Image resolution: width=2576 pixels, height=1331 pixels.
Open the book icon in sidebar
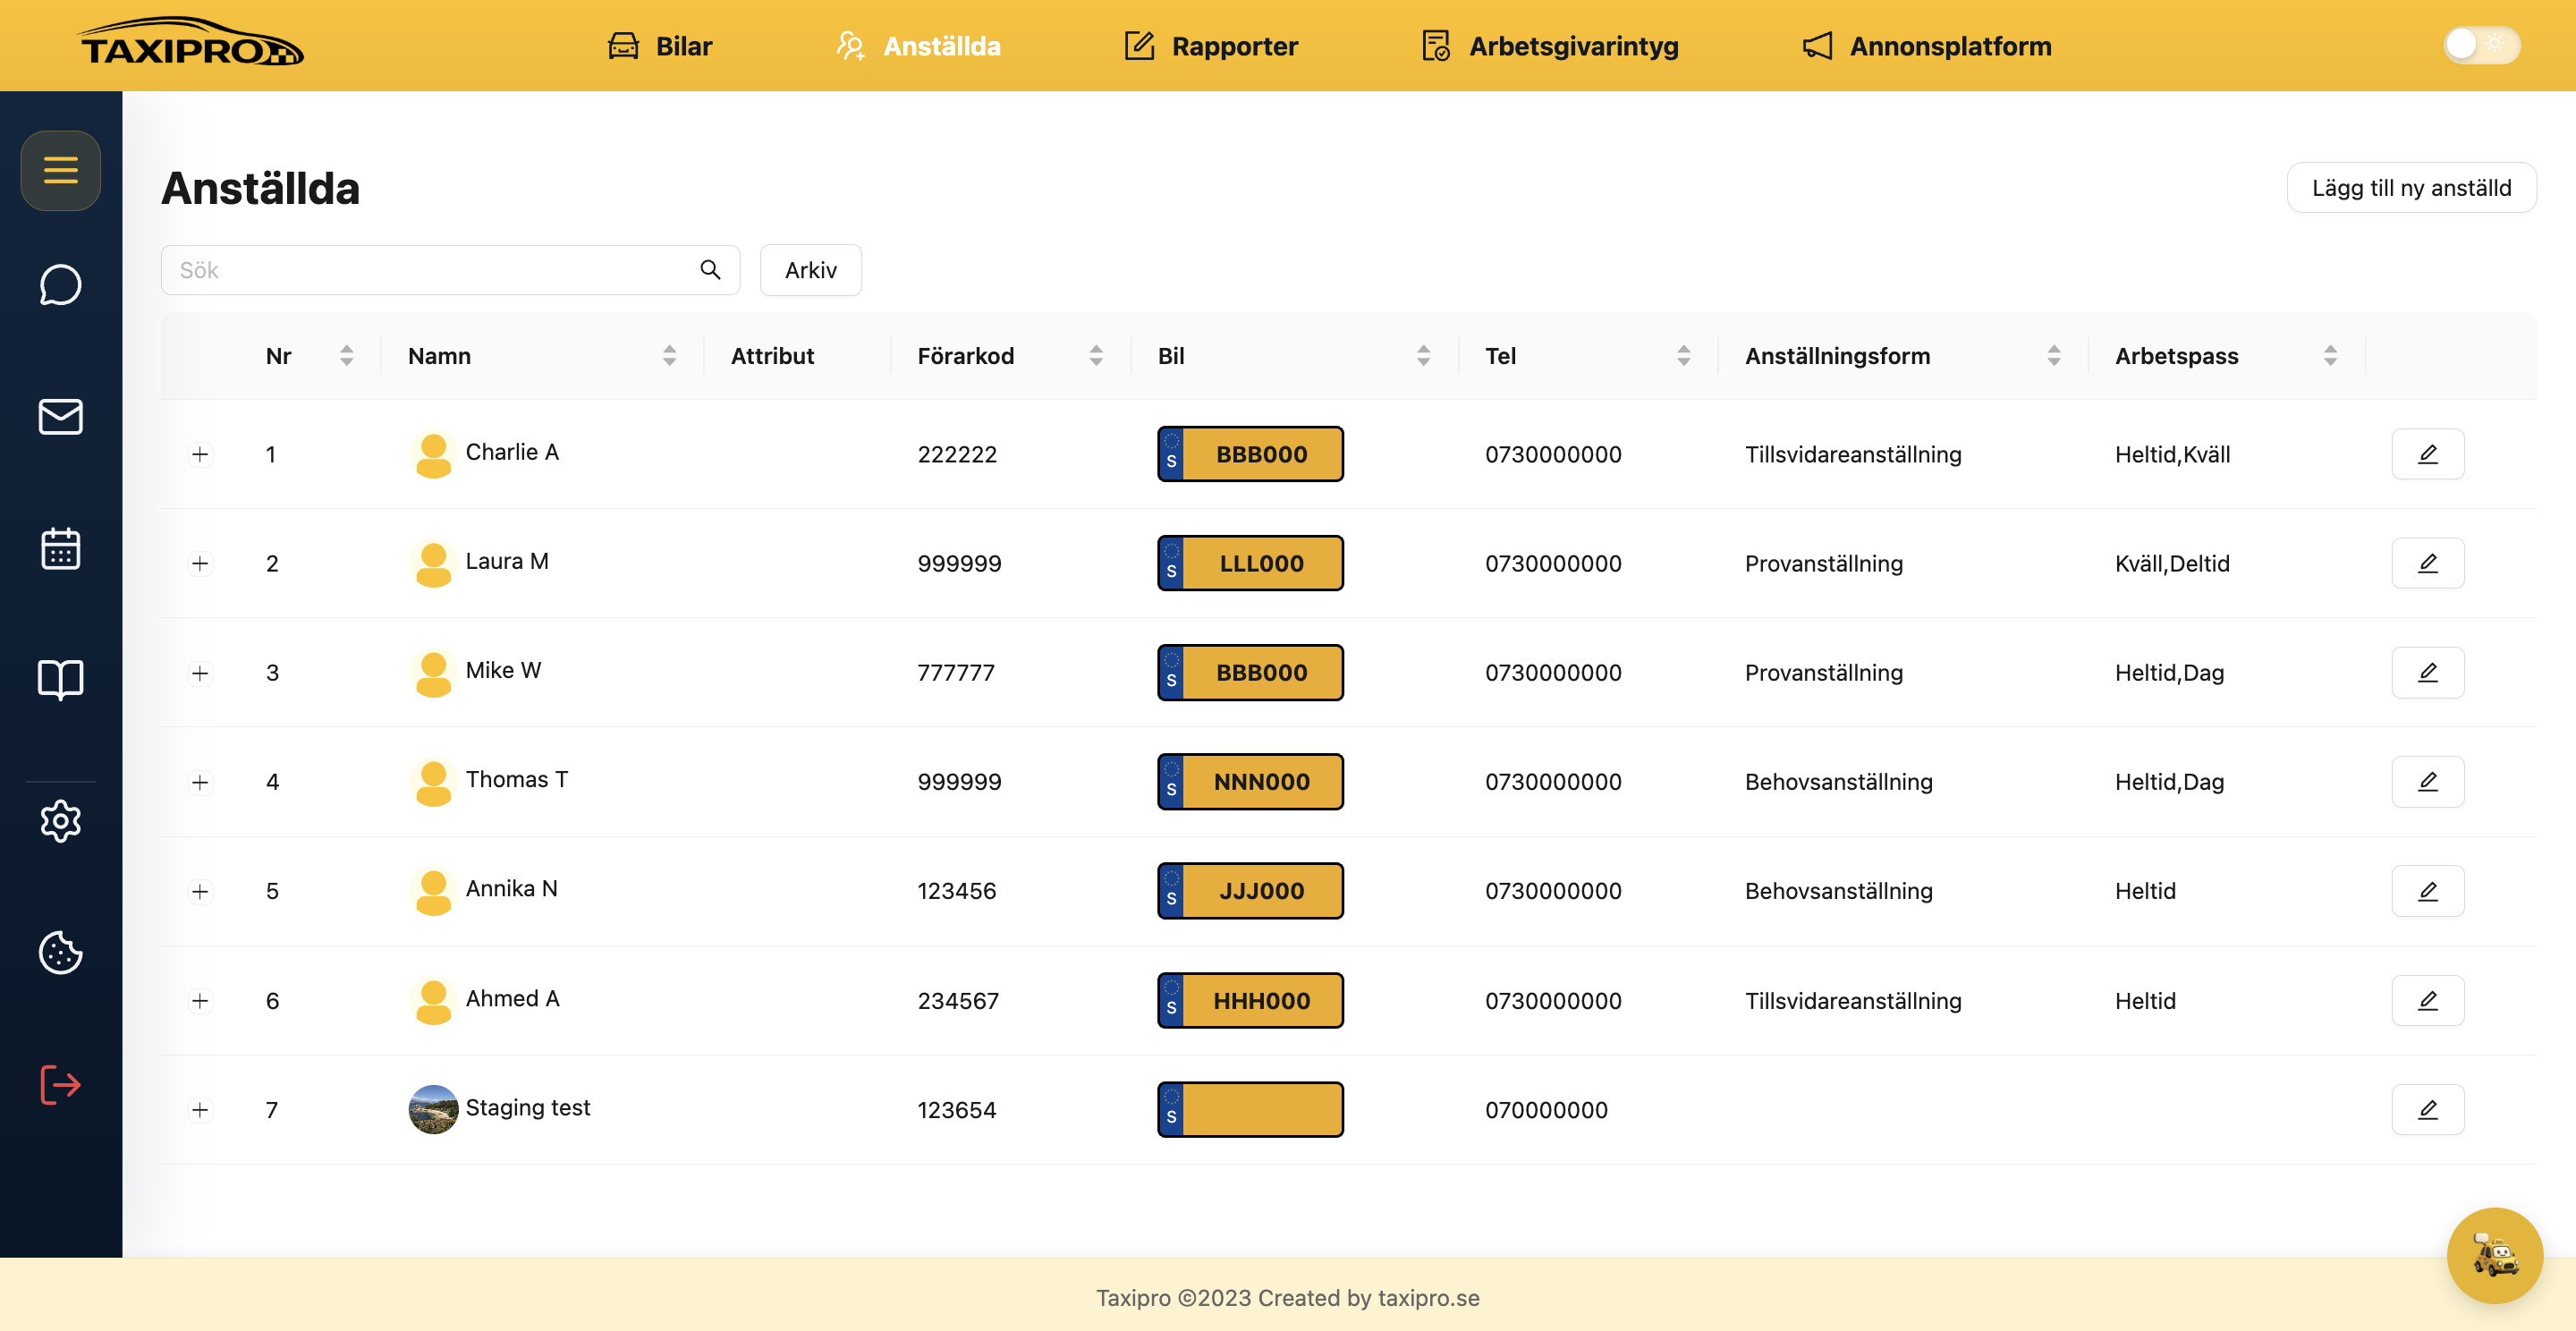tap(61, 680)
